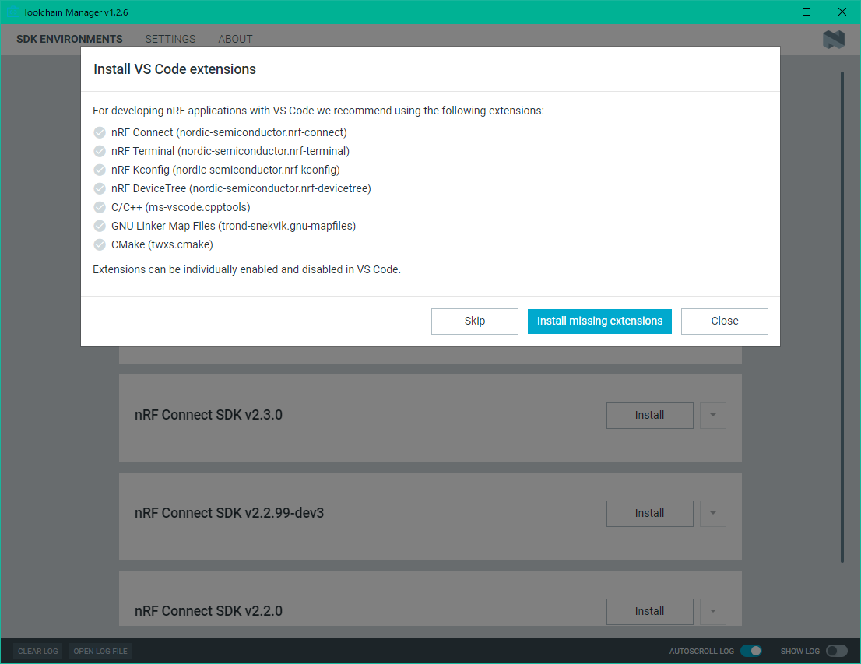The image size is (861, 664).
Task: Click the nRF Terminal extension name text
Action: (x=230, y=151)
